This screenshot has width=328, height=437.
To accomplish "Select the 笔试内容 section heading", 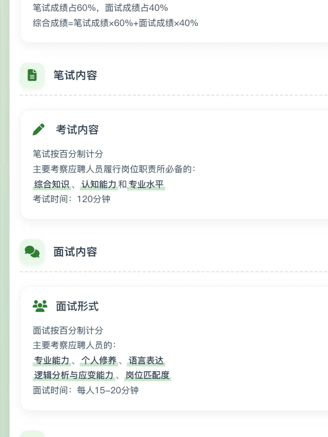I will (x=75, y=75).
